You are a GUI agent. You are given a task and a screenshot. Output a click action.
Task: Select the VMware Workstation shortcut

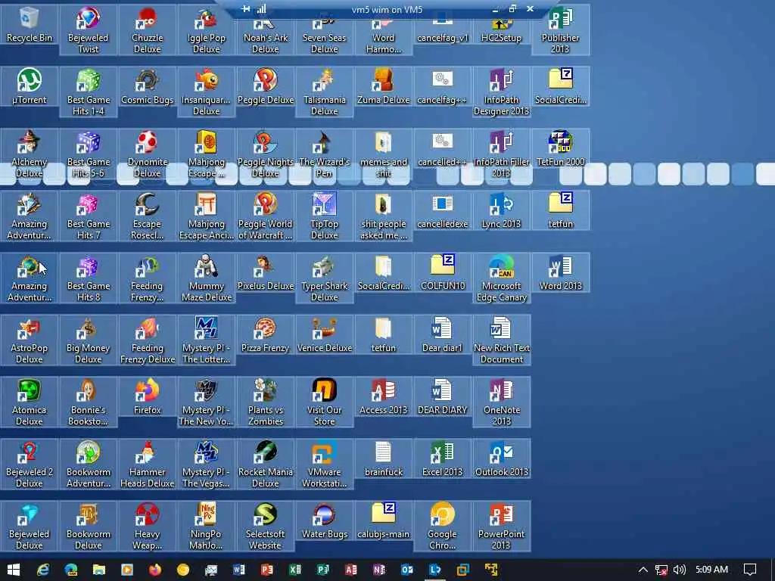tap(324, 464)
